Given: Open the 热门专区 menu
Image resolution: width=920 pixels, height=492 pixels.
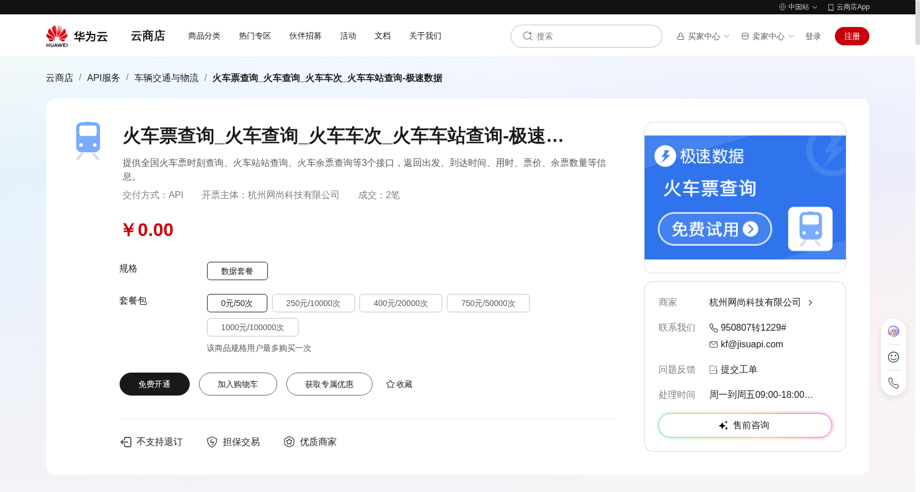Looking at the screenshot, I should pyautogui.click(x=255, y=36).
